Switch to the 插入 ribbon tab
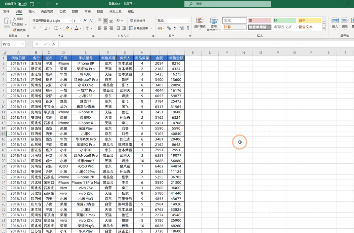The width and height of the screenshot is (354, 233). pyautogui.click(x=31, y=11)
